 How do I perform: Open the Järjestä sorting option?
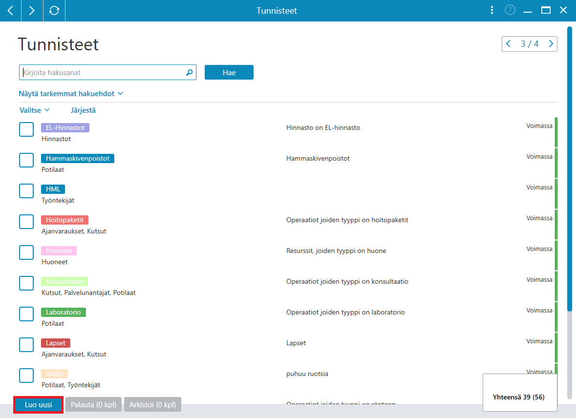(x=83, y=110)
